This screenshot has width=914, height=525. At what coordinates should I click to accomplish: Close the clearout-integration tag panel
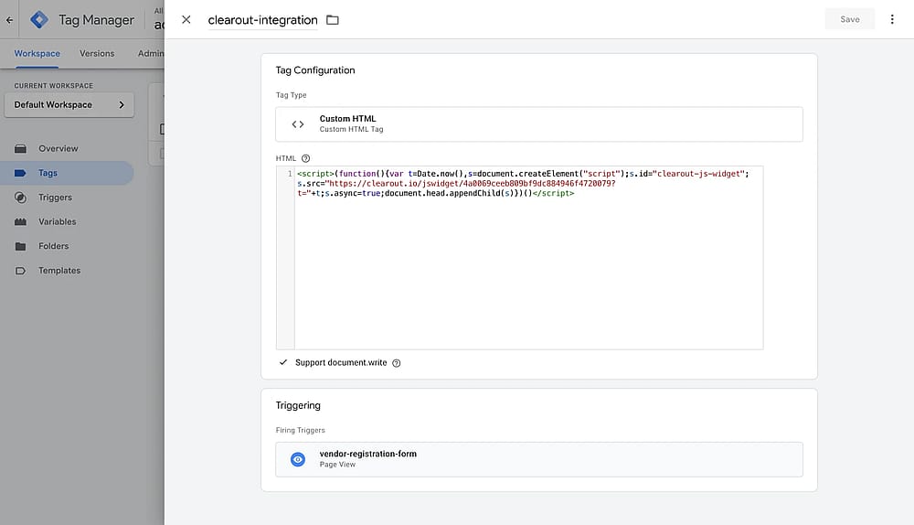pyautogui.click(x=186, y=20)
